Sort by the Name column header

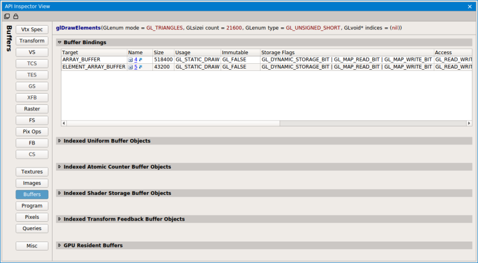tap(140, 52)
